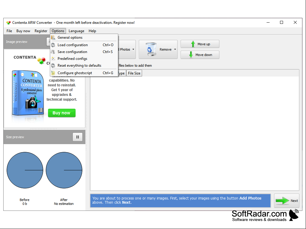Choose General options from the menu
Screen dimensions: 306x229
84,38
